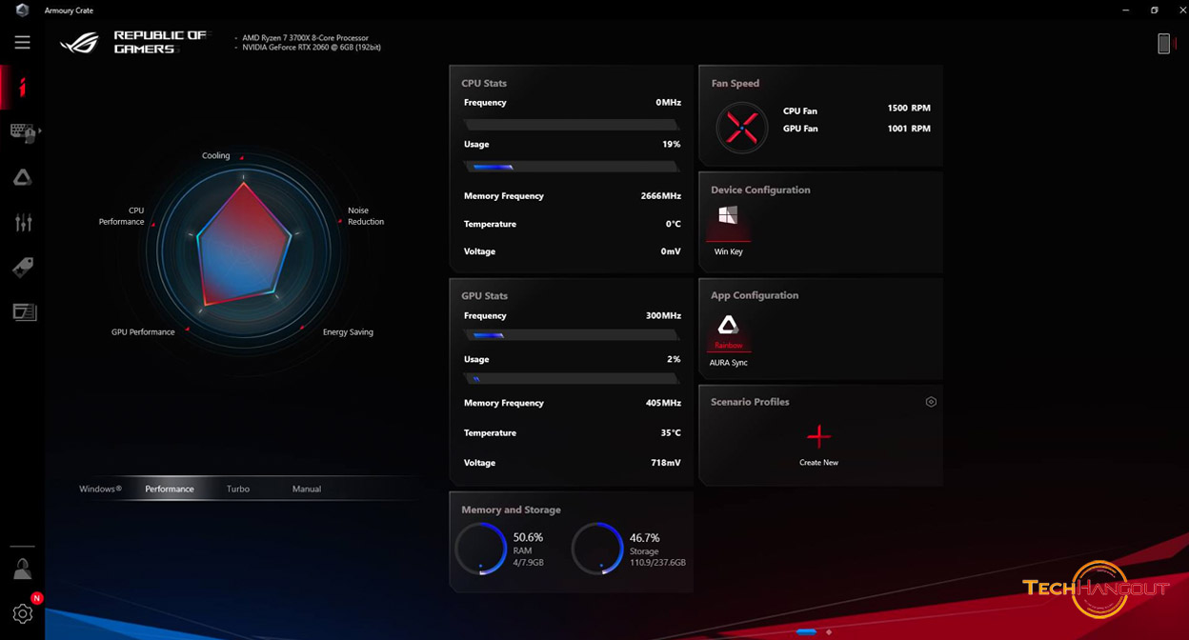
Task: Go to the second page indicator dot
Action: click(x=829, y=631)
